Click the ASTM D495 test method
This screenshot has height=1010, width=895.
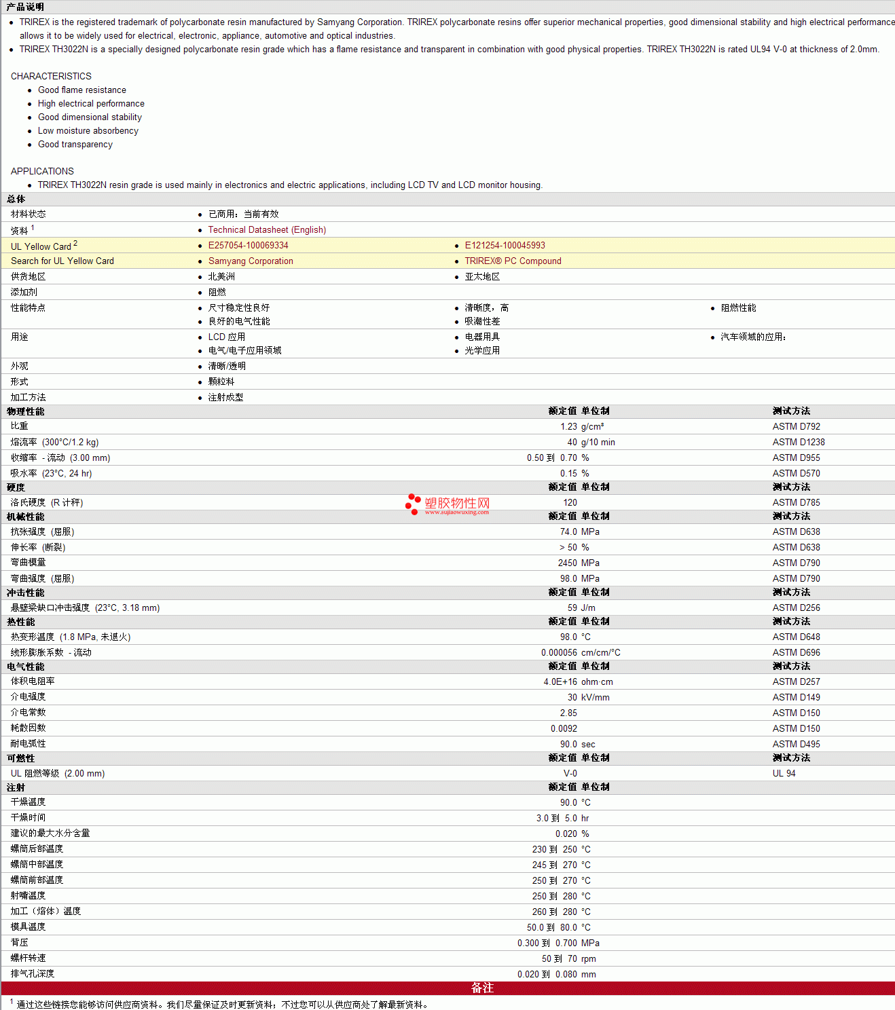click(797, 745)
